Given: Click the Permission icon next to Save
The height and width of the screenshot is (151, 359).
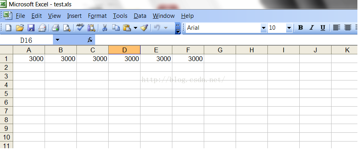Looking at the screenshot, I should pyautogui.click(x=42, y=28).
